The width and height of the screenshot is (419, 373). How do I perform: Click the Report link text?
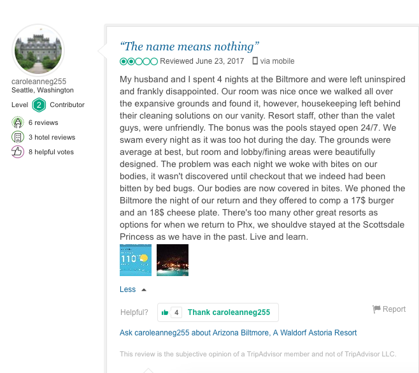click(x=394, y=309)
